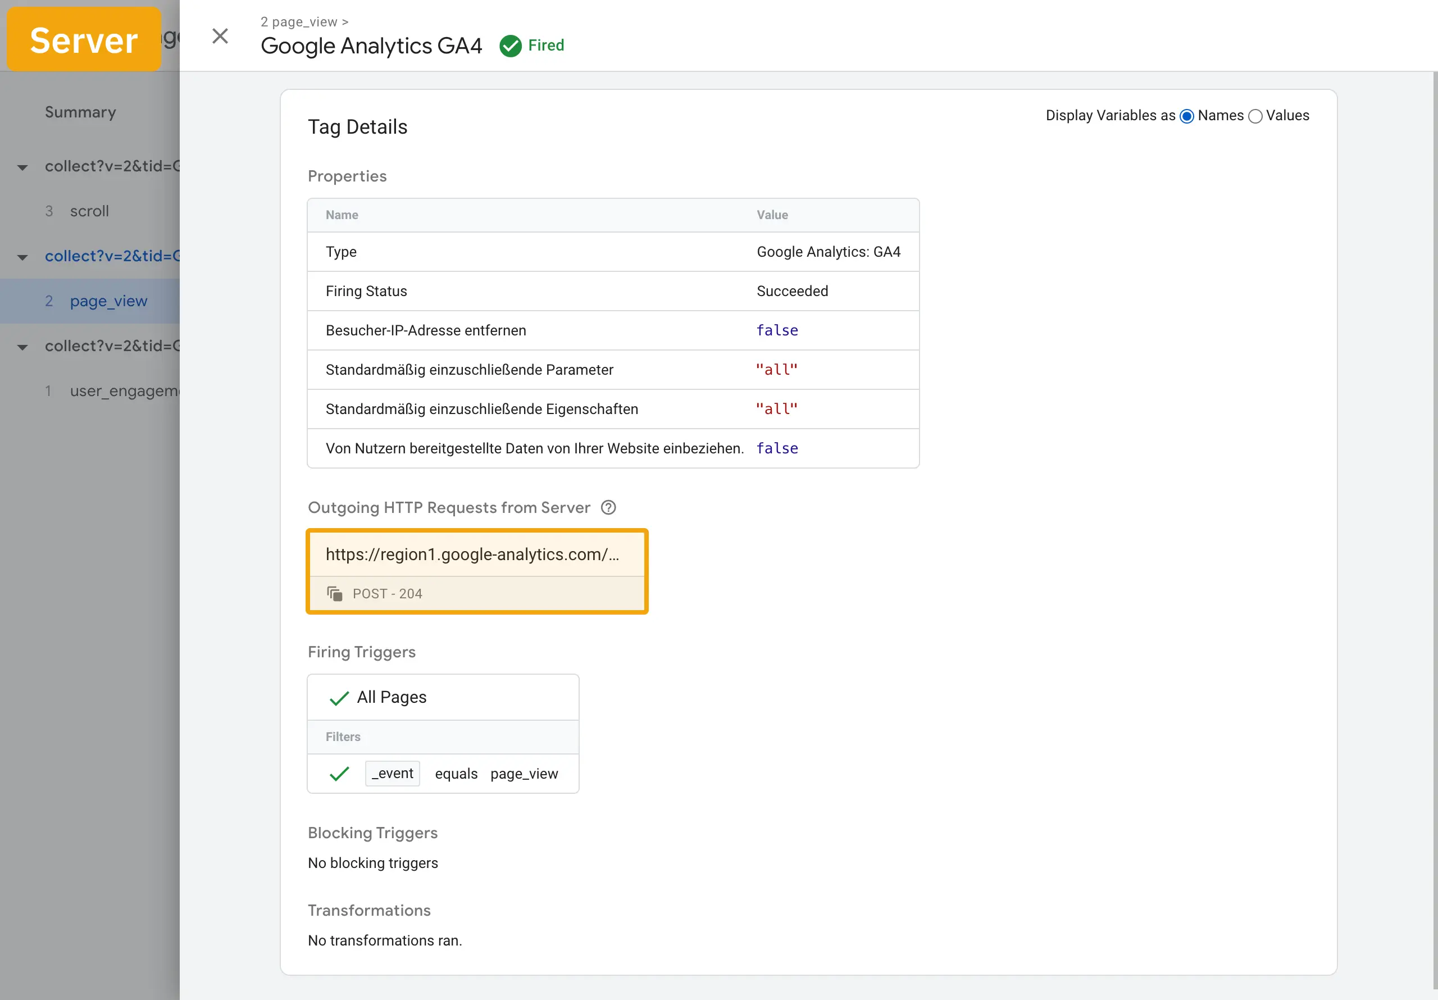Image resolution: width=1438 pixels, height=1000 pixels.
Task: Click the All Pages trigger checkmark icon
Action: (339, 697)
